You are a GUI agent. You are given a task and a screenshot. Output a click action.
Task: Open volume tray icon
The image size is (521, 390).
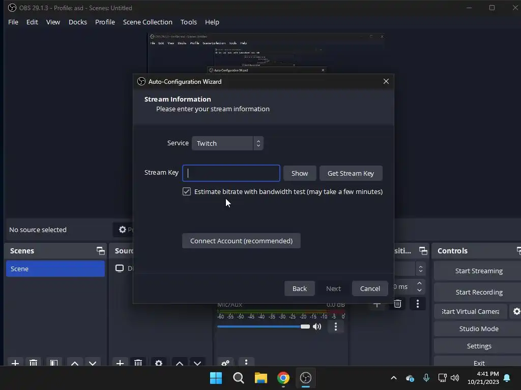[x=454, y=378]
